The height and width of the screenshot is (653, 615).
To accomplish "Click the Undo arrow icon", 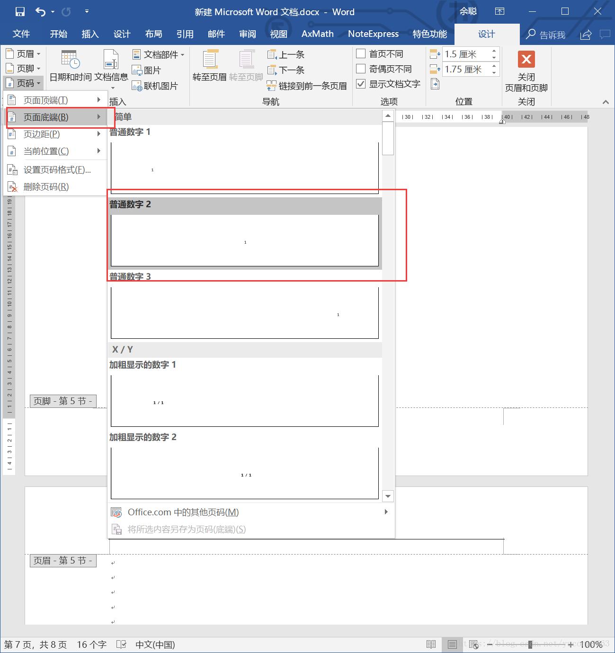I will (x=41, y=12).
